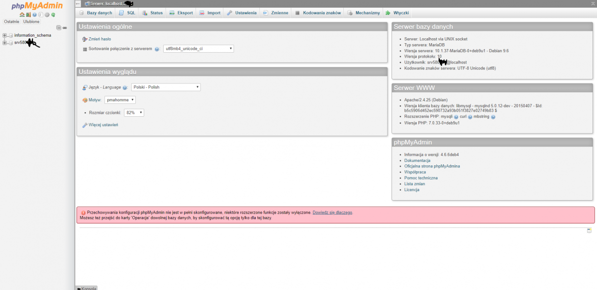Screen dimensions: 597x290
Task: Open the Wtyczki tab
Action: [398, 13]
